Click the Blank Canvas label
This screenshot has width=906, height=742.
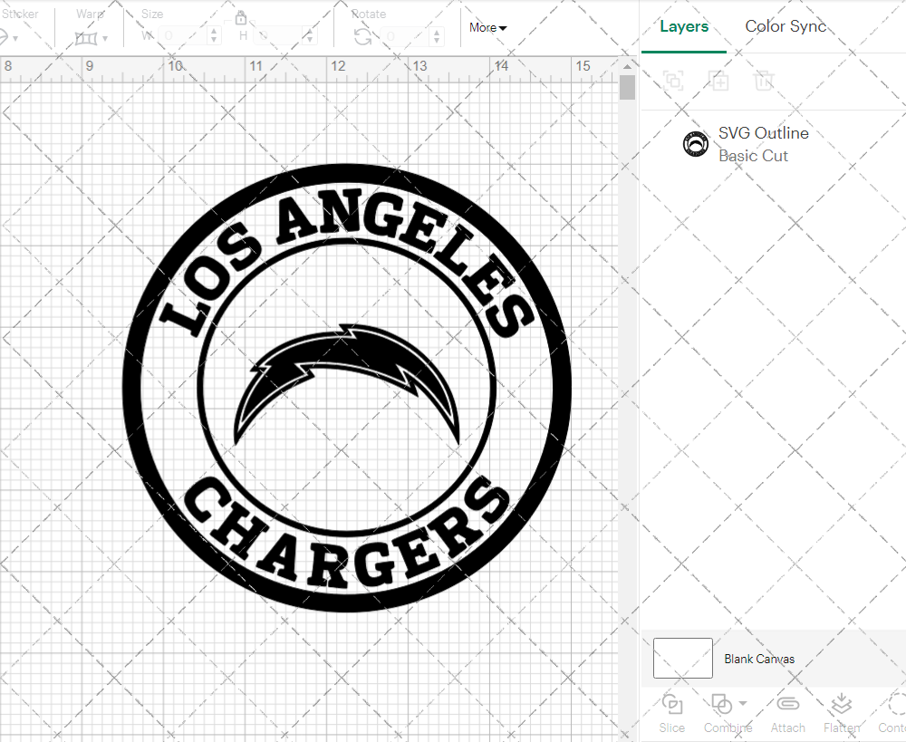[759, 659]
